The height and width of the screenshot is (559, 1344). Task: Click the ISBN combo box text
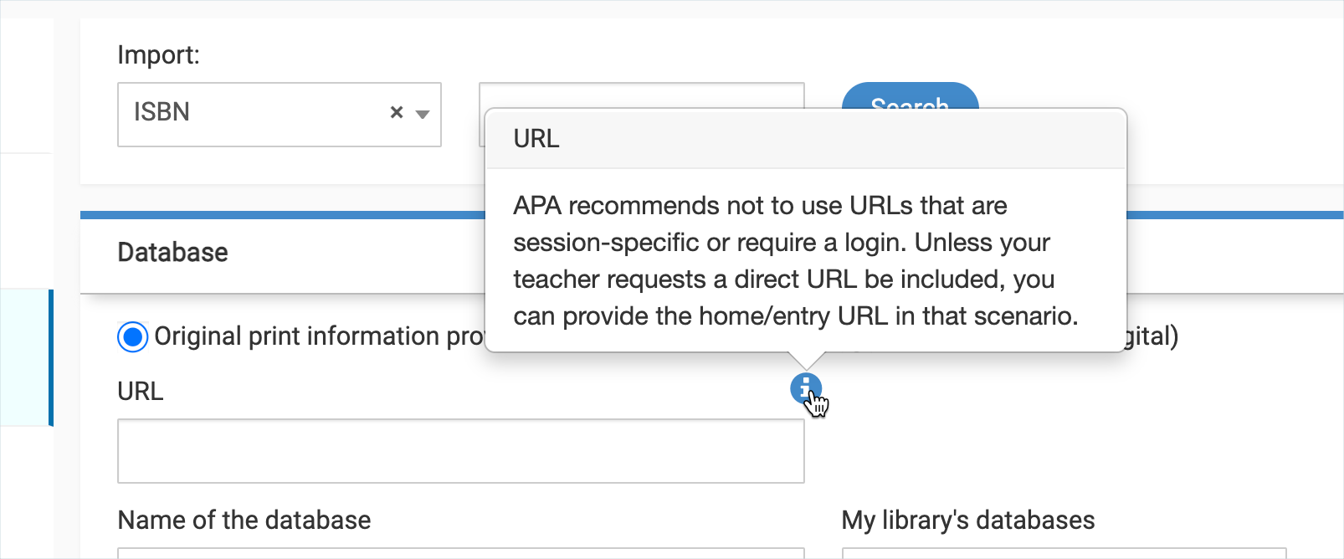162,112
